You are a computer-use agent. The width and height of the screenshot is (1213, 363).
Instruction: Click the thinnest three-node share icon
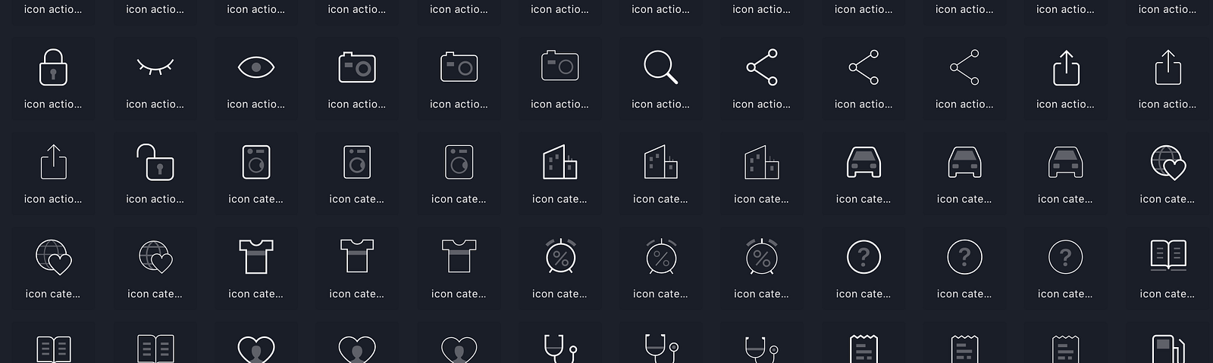pyautogui.click(x=964, y=67)
